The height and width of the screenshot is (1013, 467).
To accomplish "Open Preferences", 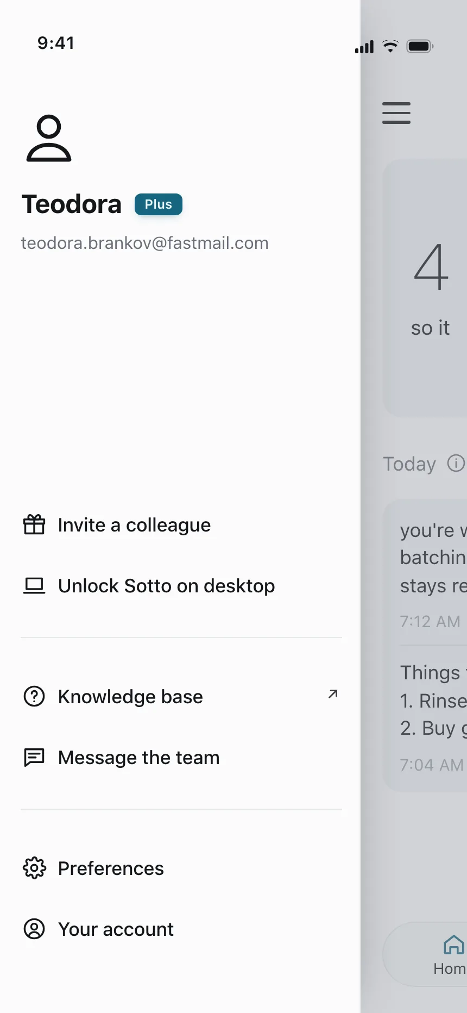I will [x=181, y=868].
